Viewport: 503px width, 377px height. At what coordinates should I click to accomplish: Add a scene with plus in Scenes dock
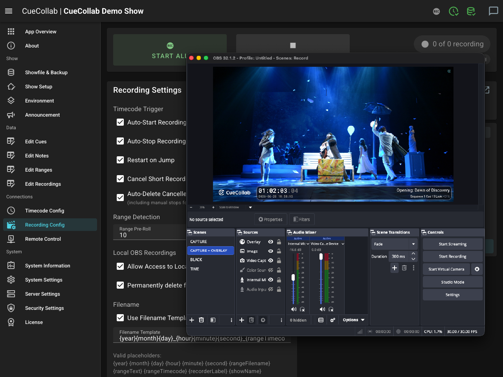coord(192,320)
